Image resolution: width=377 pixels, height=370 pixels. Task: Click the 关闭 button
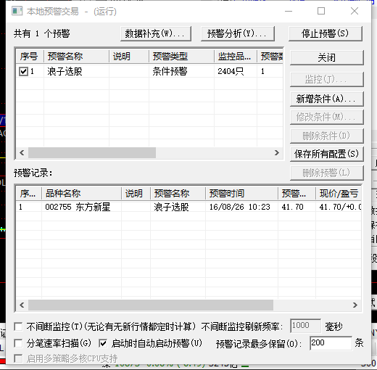click(x=327, y=57)
